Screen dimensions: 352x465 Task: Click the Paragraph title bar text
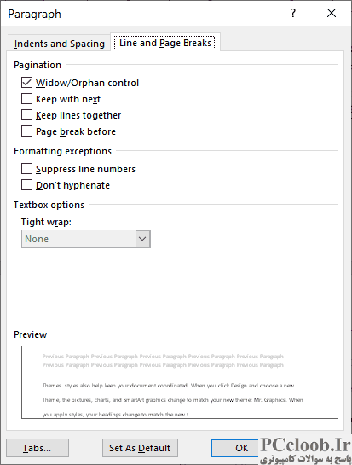coord(34,14)
